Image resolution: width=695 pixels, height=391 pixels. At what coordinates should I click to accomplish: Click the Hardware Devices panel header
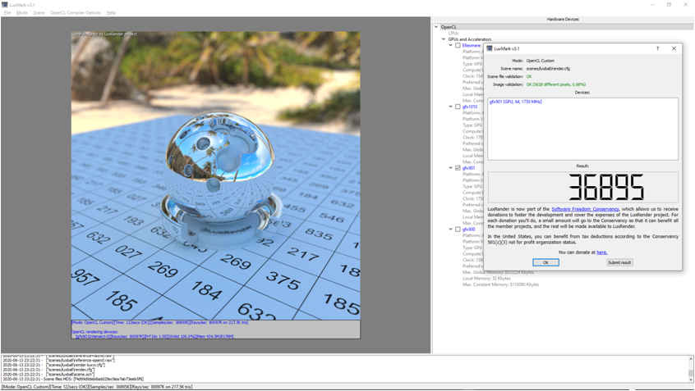563,19
